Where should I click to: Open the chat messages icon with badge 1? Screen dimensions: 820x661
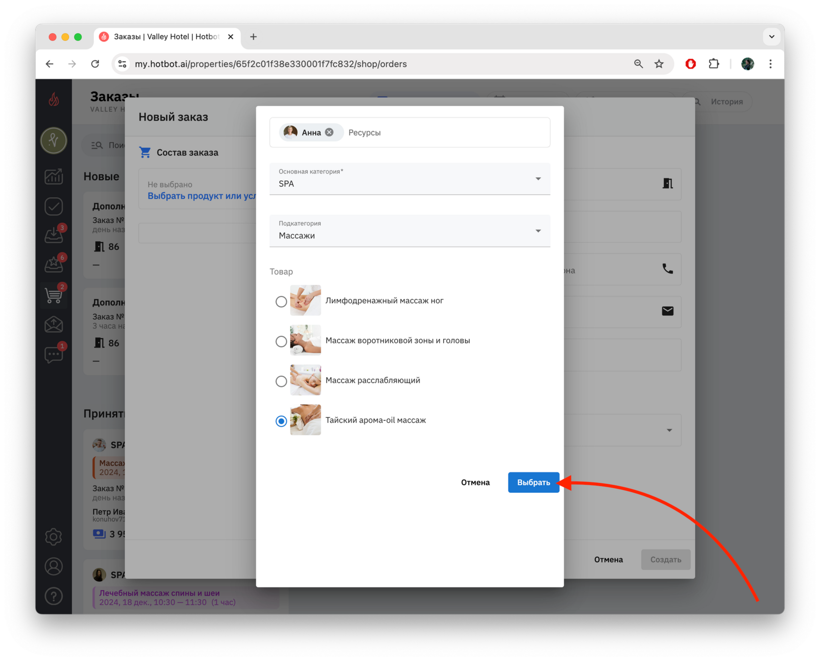click(x=54, y=354)
